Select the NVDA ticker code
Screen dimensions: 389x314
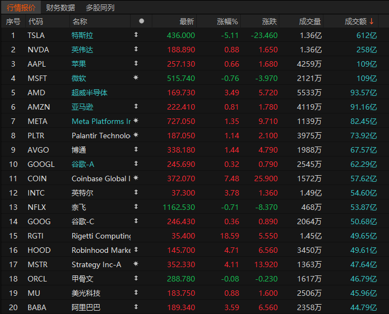point(38,50)
